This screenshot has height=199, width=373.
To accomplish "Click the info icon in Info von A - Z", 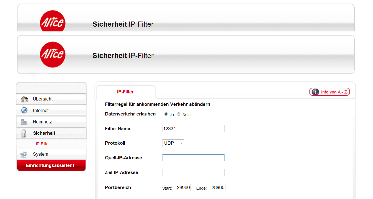I will pyautogui.click(x=315, y=92).
